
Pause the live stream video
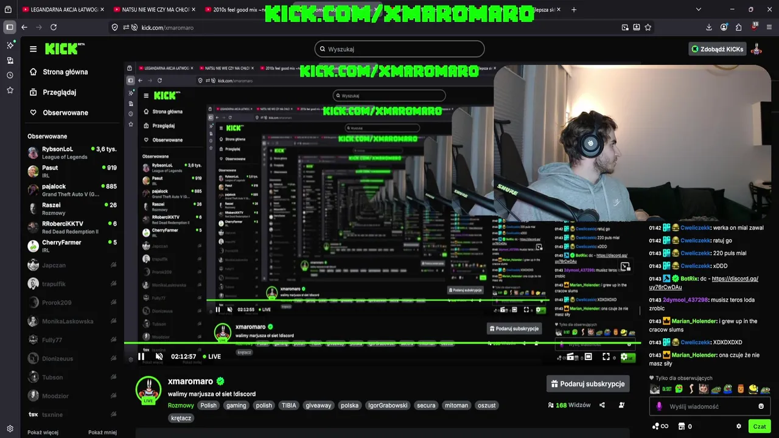coord(141,356)
